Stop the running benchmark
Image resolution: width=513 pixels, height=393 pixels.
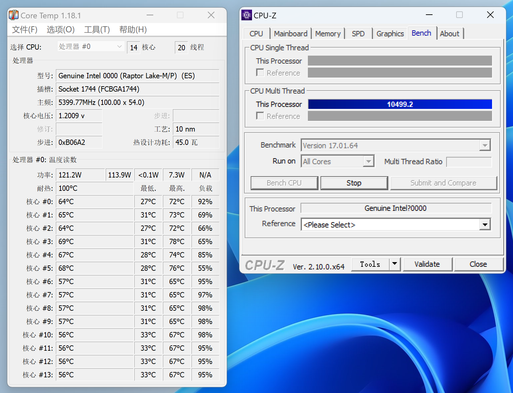(x=354, y=183)
